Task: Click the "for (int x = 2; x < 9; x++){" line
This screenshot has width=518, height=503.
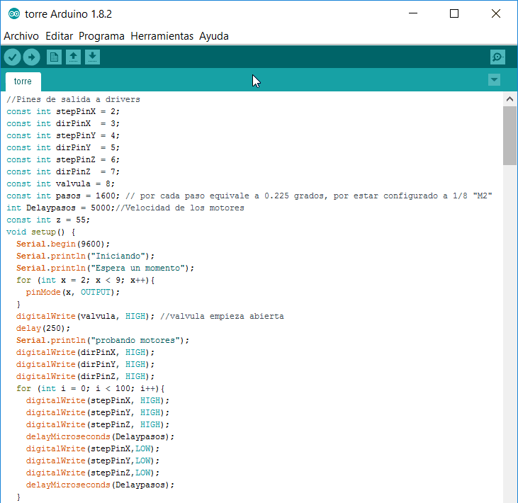Action: tap(85, 280)
